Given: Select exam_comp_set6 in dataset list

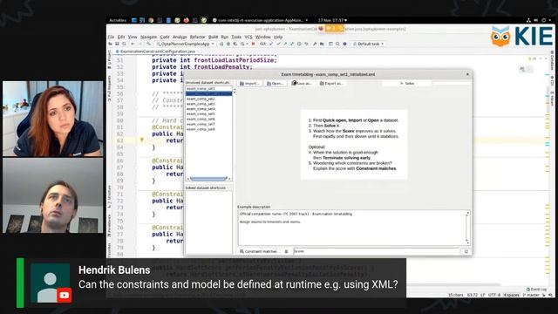Looking at the screenshot, I should pos(201,119).
